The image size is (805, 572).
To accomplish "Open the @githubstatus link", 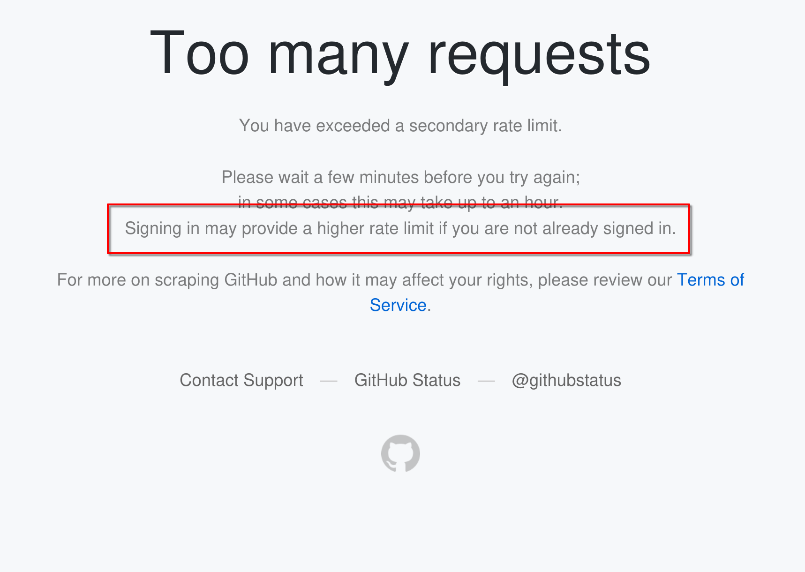I will (x=566, y=380).
